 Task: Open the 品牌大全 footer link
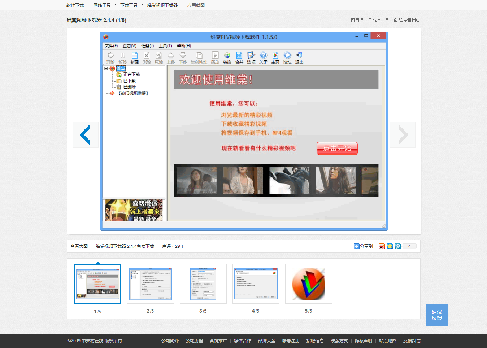(267, 341)
